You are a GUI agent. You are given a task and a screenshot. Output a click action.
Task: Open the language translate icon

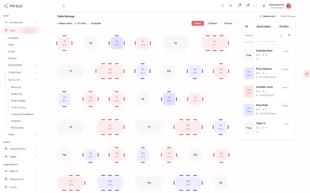[231, 6]
